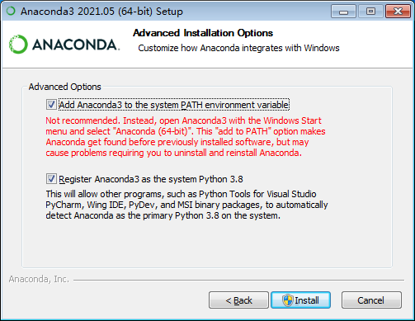Maximize the Anaconda3 Setup window
415x321 pixels.
370,12
